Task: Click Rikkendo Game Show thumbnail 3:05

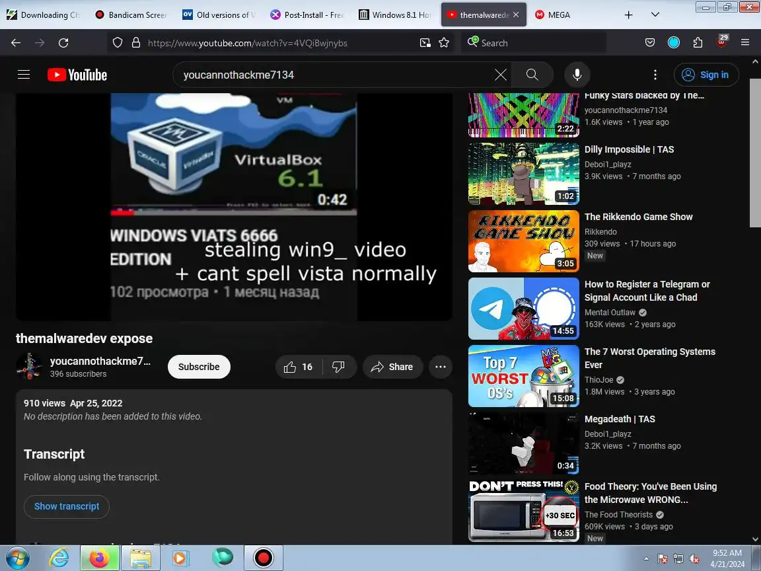Action: pos(524,241)
